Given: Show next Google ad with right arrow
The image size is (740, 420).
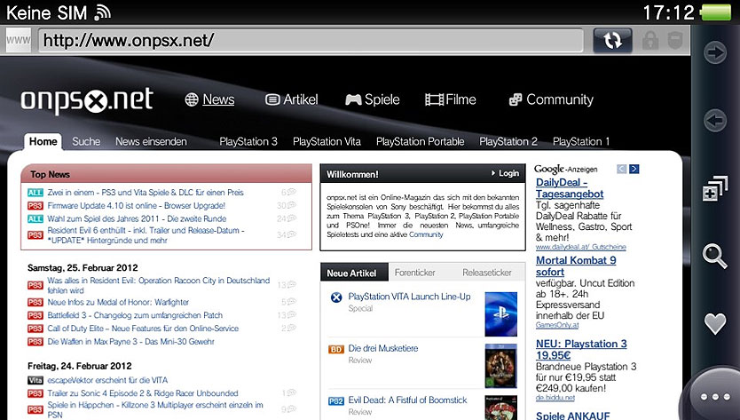Looking at the screenshot, I should click(x=634, y=169).
